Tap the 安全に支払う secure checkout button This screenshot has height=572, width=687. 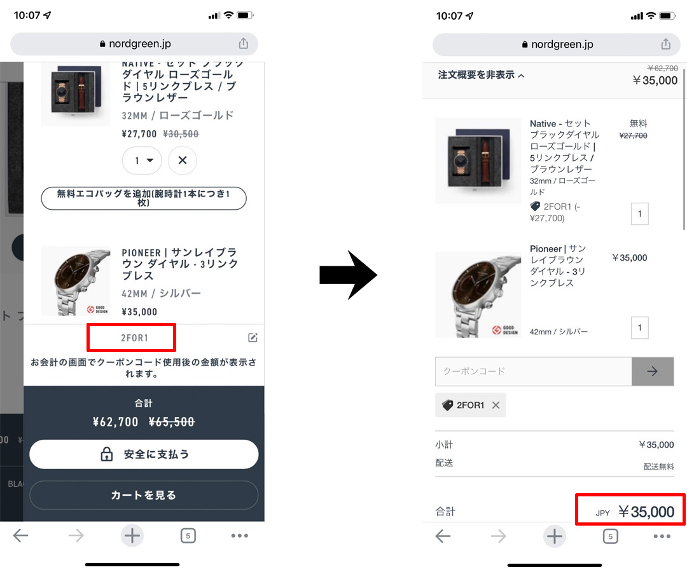click(x=144, y=454)
